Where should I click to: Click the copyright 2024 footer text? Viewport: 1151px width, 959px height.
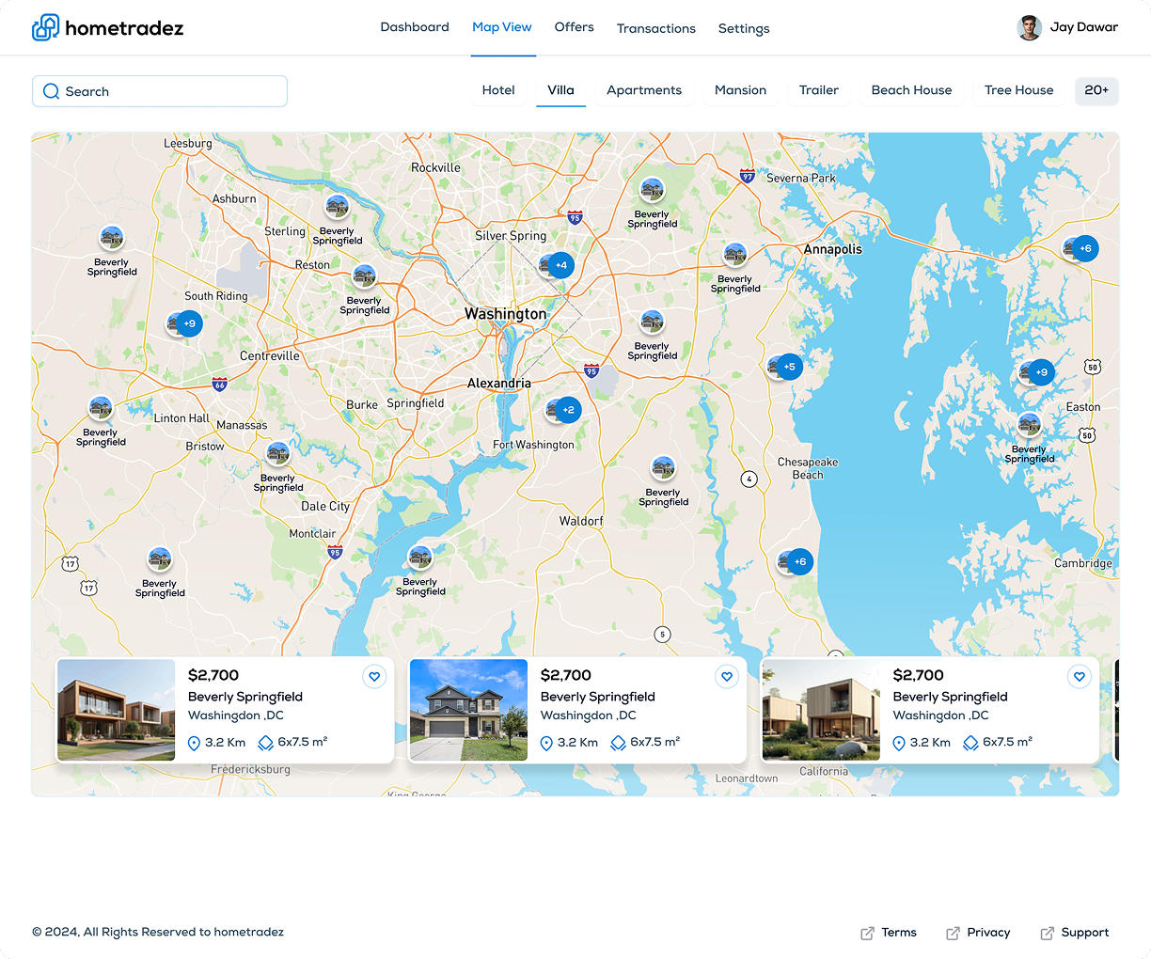point(158,933)
